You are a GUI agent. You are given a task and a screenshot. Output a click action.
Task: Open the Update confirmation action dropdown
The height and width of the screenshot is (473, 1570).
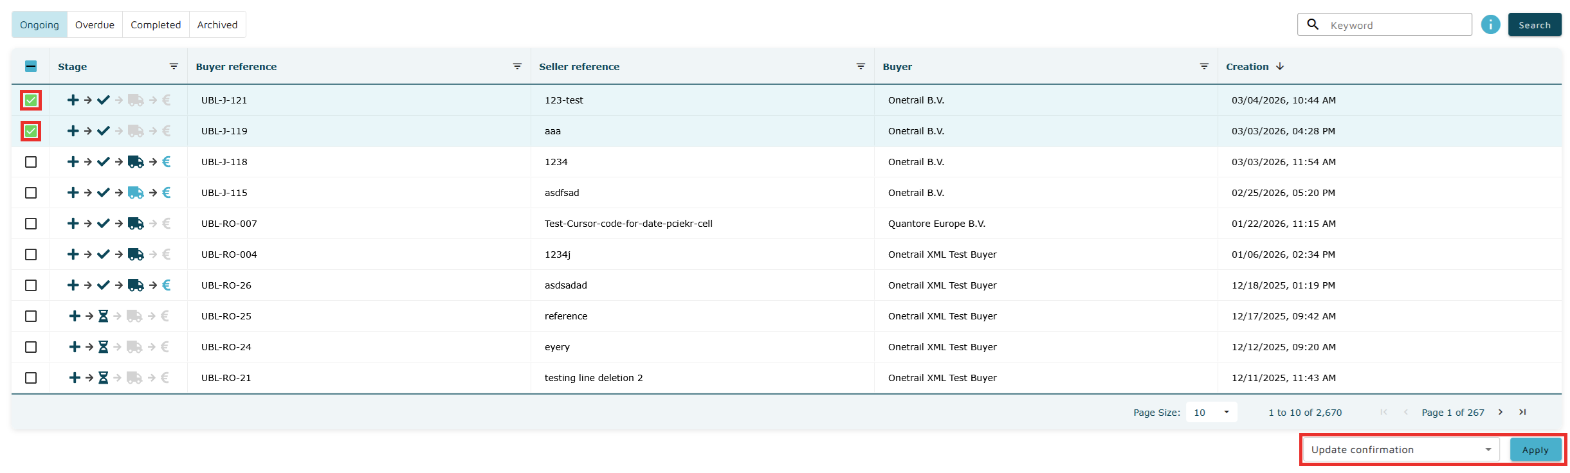(x=1401, y=449)
